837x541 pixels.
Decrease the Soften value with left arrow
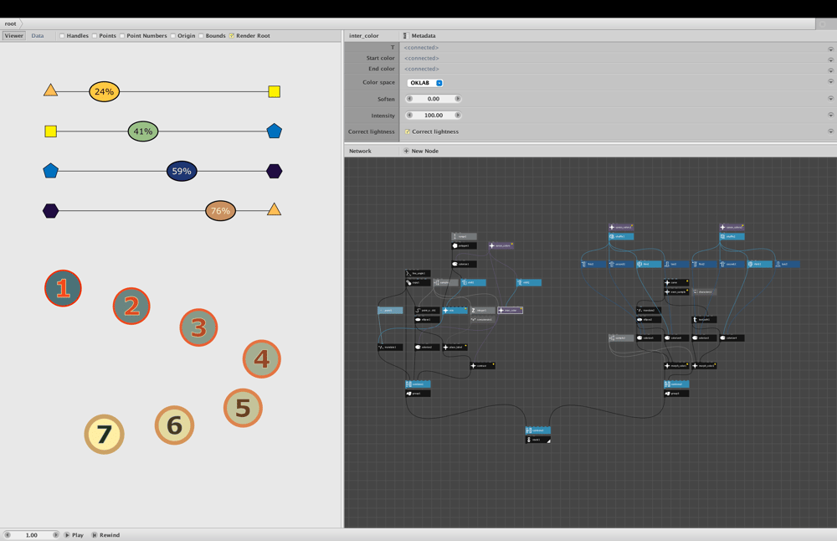pos(409,99)
